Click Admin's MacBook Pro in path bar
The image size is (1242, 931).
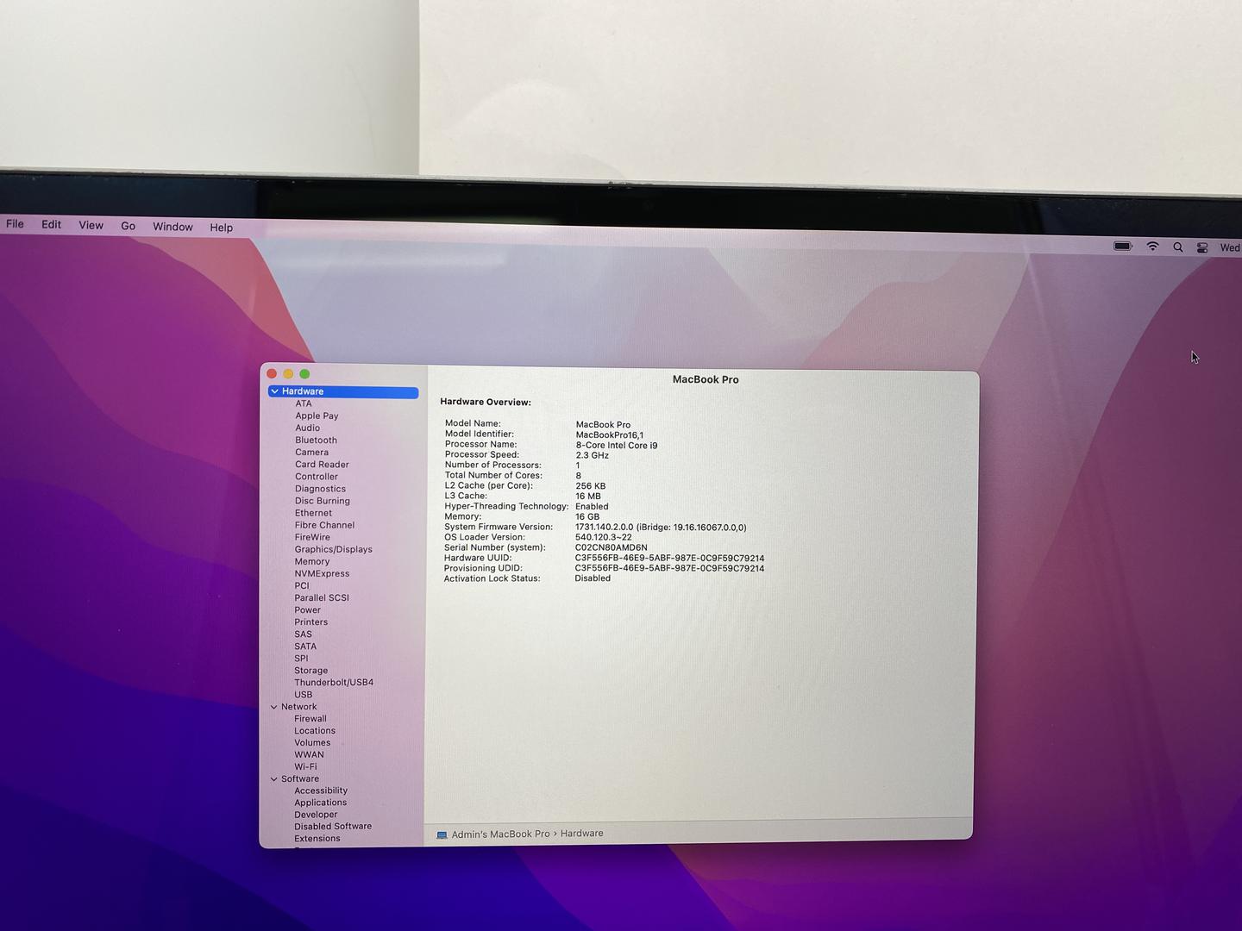500,834
